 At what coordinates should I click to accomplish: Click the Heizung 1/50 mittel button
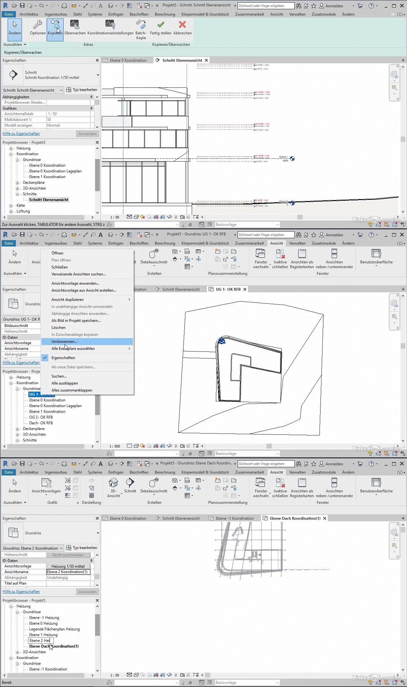click(x=68, y=566)
